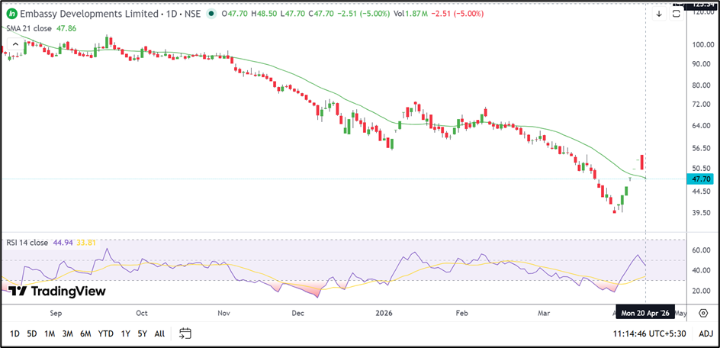
Task: Click the down arrow button at top right
Action: pos(659,13)
